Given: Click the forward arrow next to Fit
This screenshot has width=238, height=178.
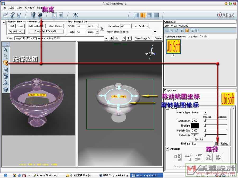Looking at the screenshot, I should 117,38.
